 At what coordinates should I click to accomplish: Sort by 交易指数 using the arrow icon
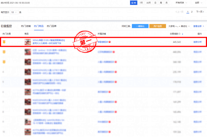[x=182, y=34]
